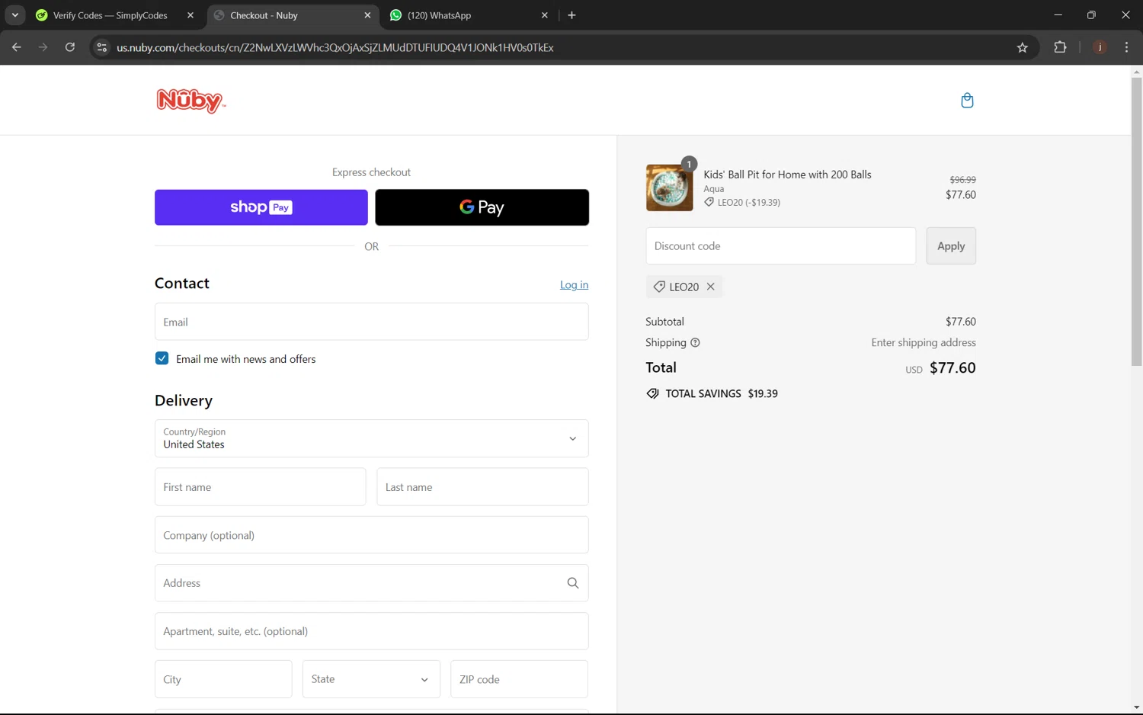The height and width of the screenshot is (715, 1143).
Task: Focus the Company (optional) field
Action: (372, 535)
